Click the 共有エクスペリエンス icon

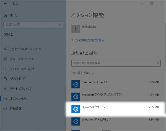(5, 59)
